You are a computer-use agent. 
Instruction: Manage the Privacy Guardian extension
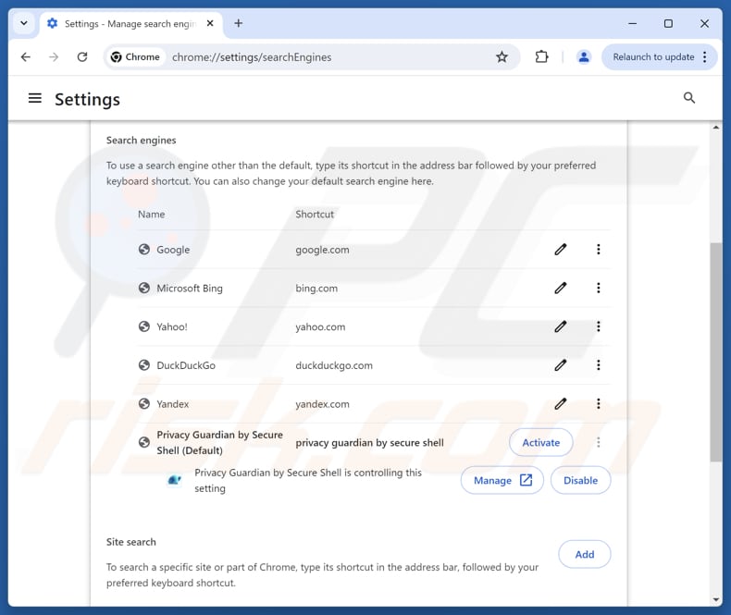(x=502, y=480)
